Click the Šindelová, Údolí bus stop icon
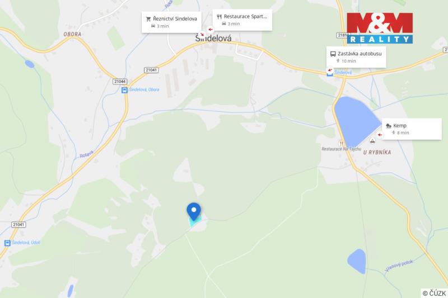The width and height of the screenshot is (448, 298). [7, 243]
